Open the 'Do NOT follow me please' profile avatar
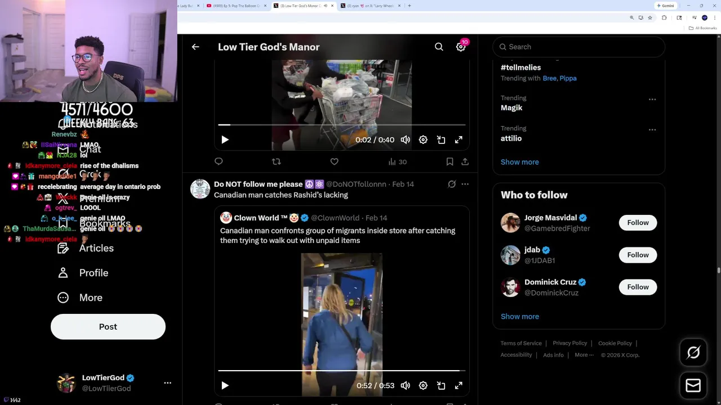The height and width of the screenshot is (405, 721). point(200,189)
